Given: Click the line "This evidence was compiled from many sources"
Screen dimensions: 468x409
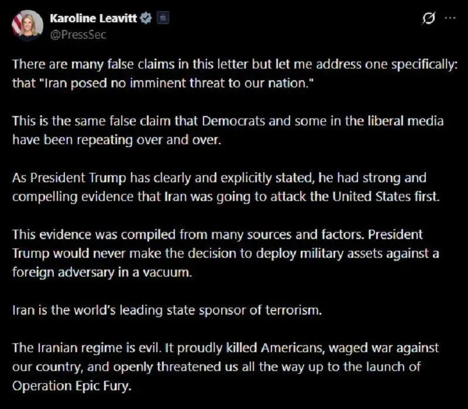Looking at the screenshot, I should coord(216,235).
